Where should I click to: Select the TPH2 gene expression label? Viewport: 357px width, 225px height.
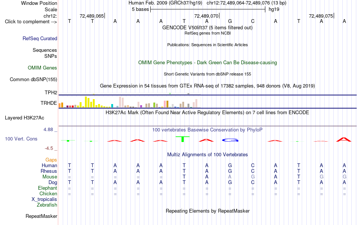pyautogui.click(x=51, y=92)
